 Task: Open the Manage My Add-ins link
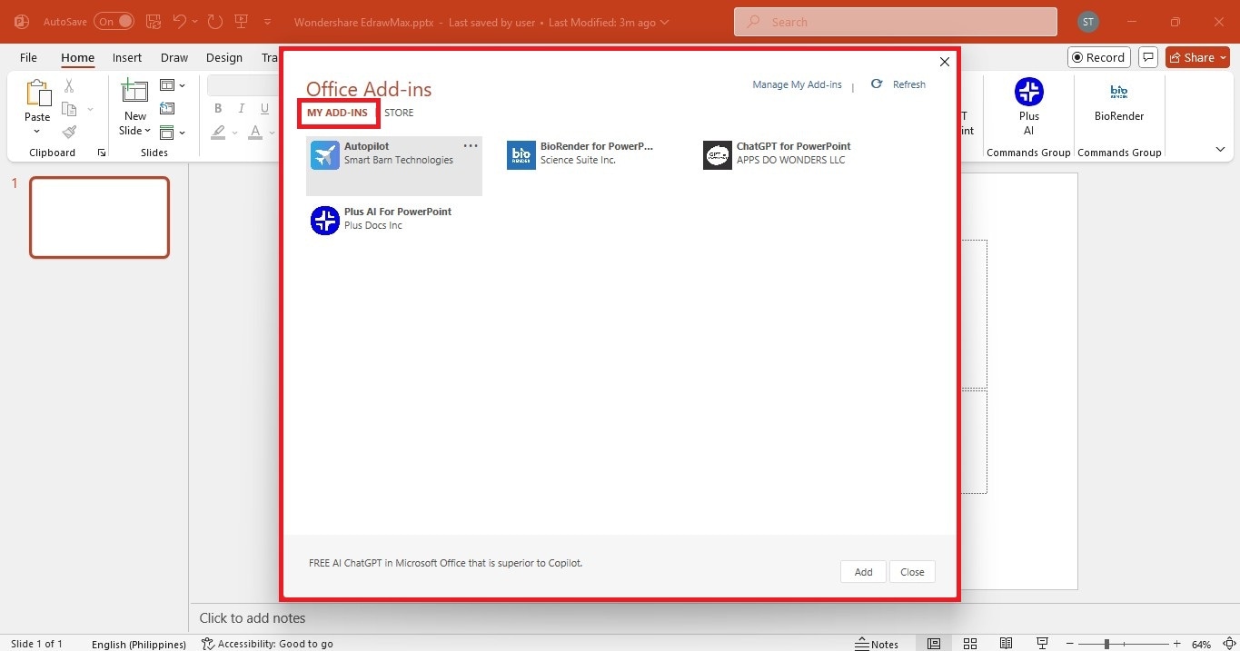(797, 84)
